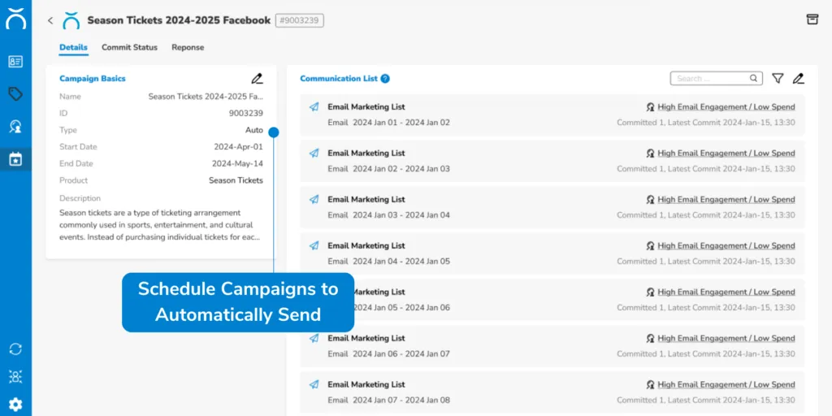Click the Communication List search field
The height and width of the screenshot is (416, 832).
pyautogui.click(x=712, y=79)
